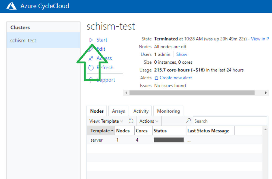Click the horizontal scrollbar left arrow
The image size is (272, 179).
(x=126, y=93)
